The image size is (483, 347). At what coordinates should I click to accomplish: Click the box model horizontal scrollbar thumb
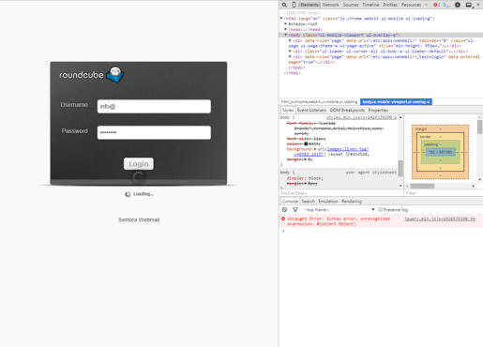click(x=422, y=186)
